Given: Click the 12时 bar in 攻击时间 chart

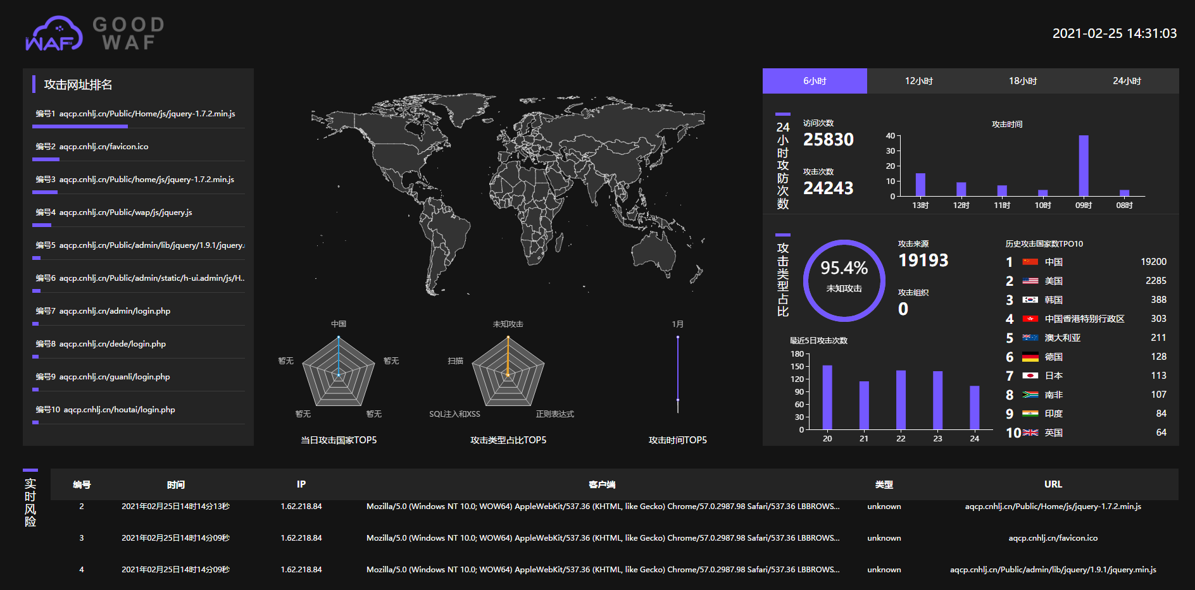Looking at the screenshot, I should (961, 189).
